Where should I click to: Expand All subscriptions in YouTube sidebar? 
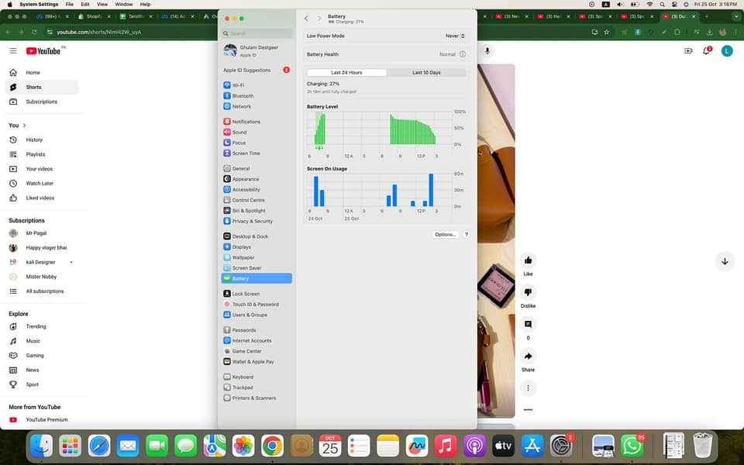pyautogui.click(x=44, y=291)
